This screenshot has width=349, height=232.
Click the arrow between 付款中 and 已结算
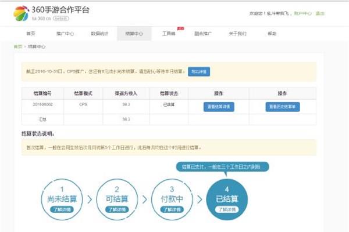tap(200, 200)
